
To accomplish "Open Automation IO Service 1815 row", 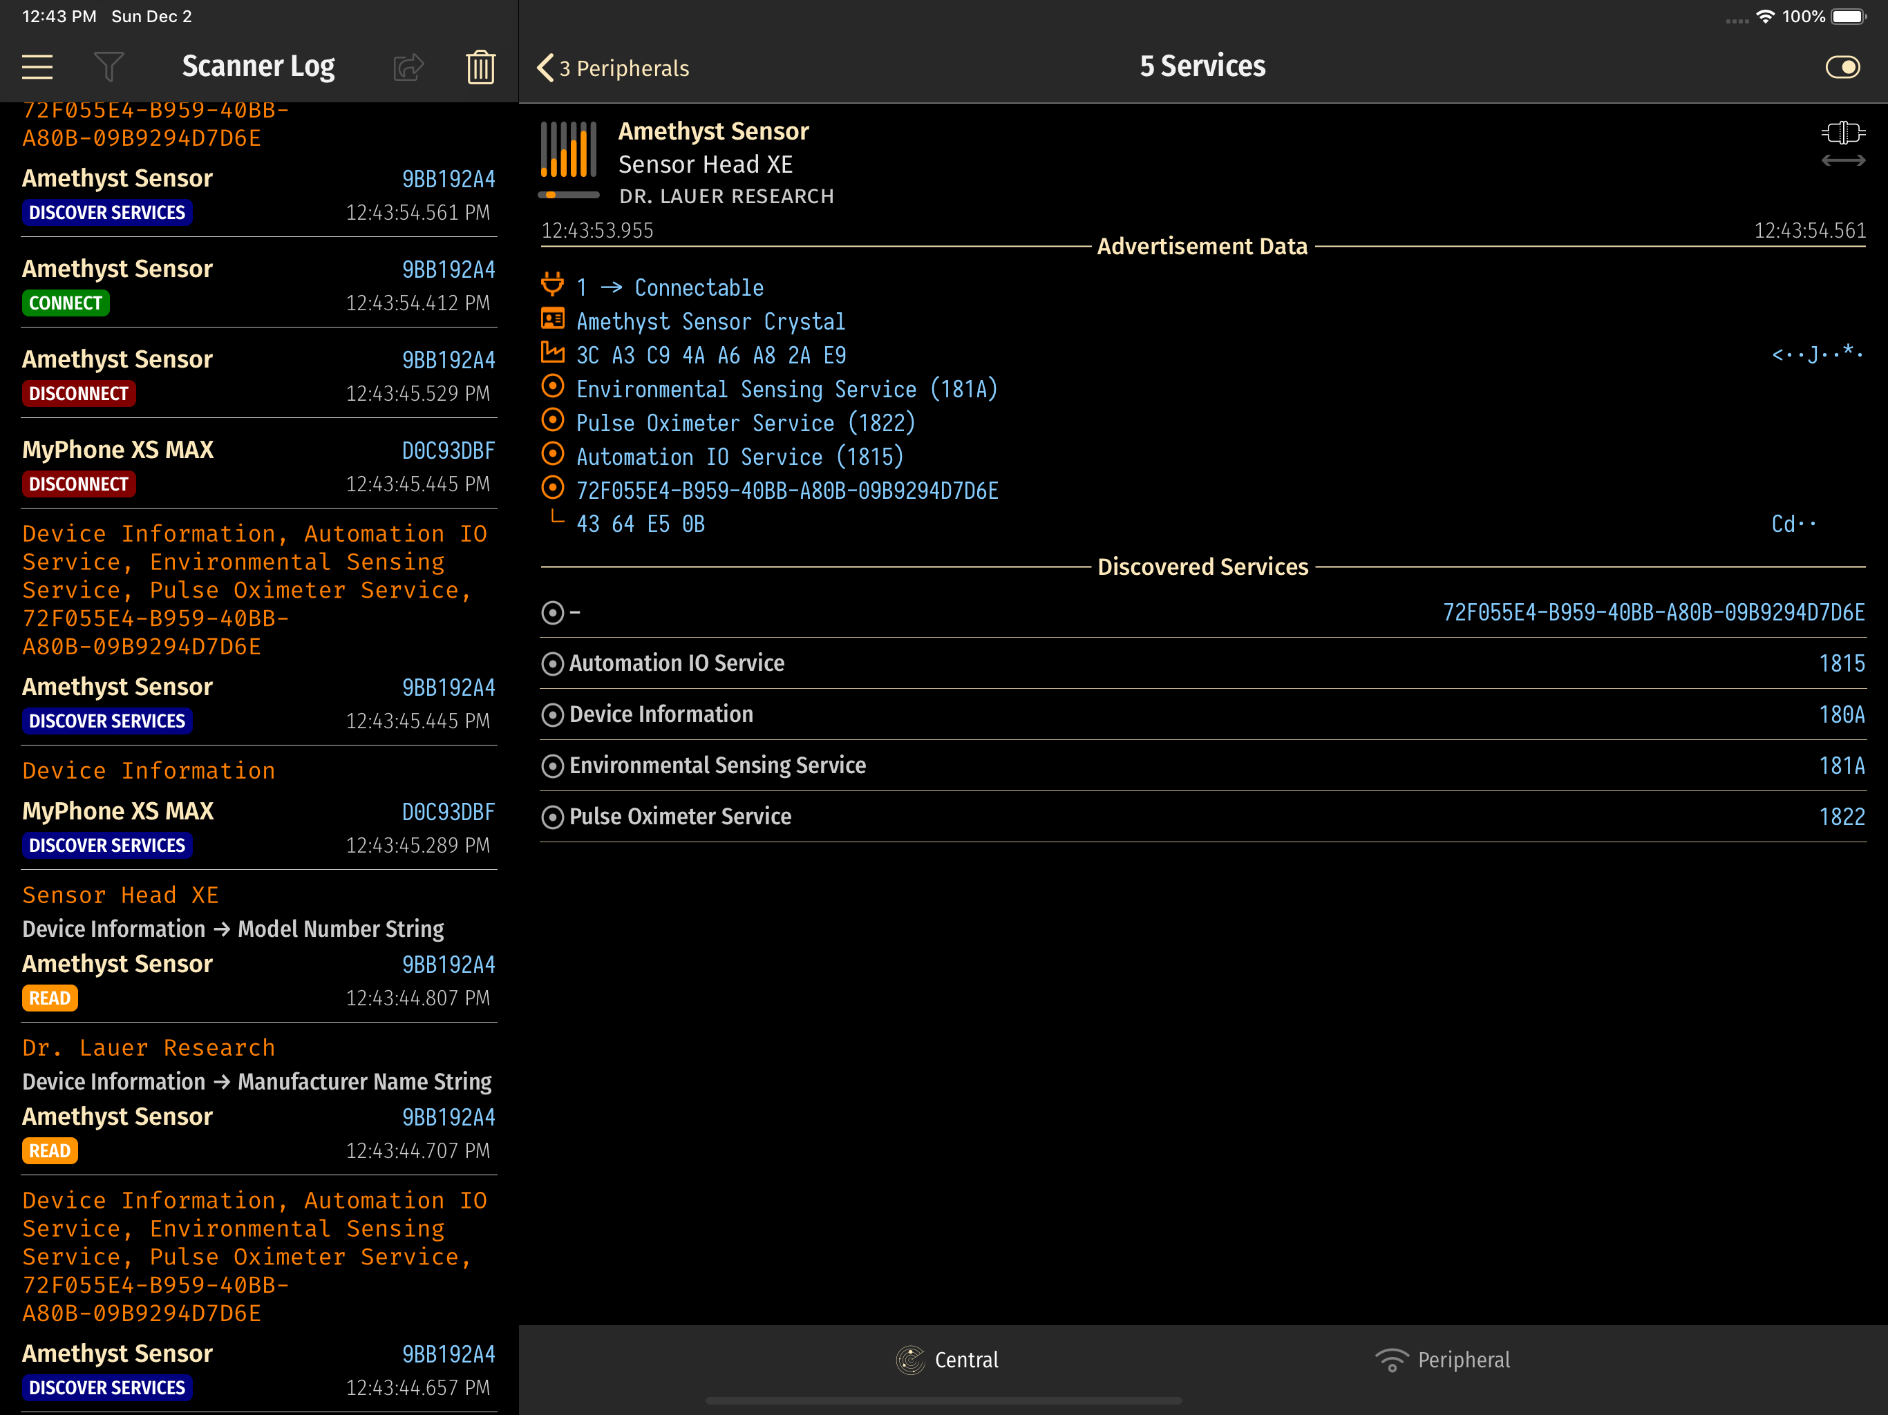I will tap(1202, 663).
